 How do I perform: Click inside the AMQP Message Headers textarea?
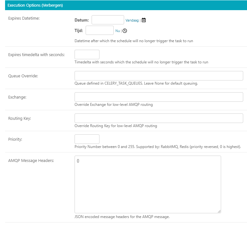(x=148, y=184)
